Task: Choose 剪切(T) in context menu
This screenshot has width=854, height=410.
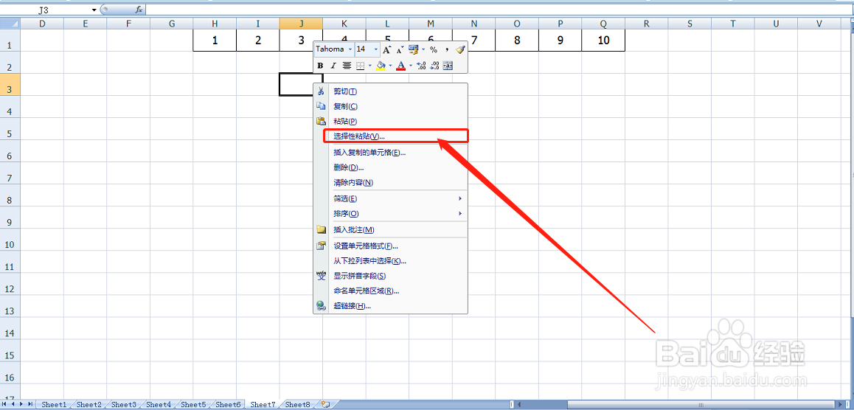Action: point(390,91)
